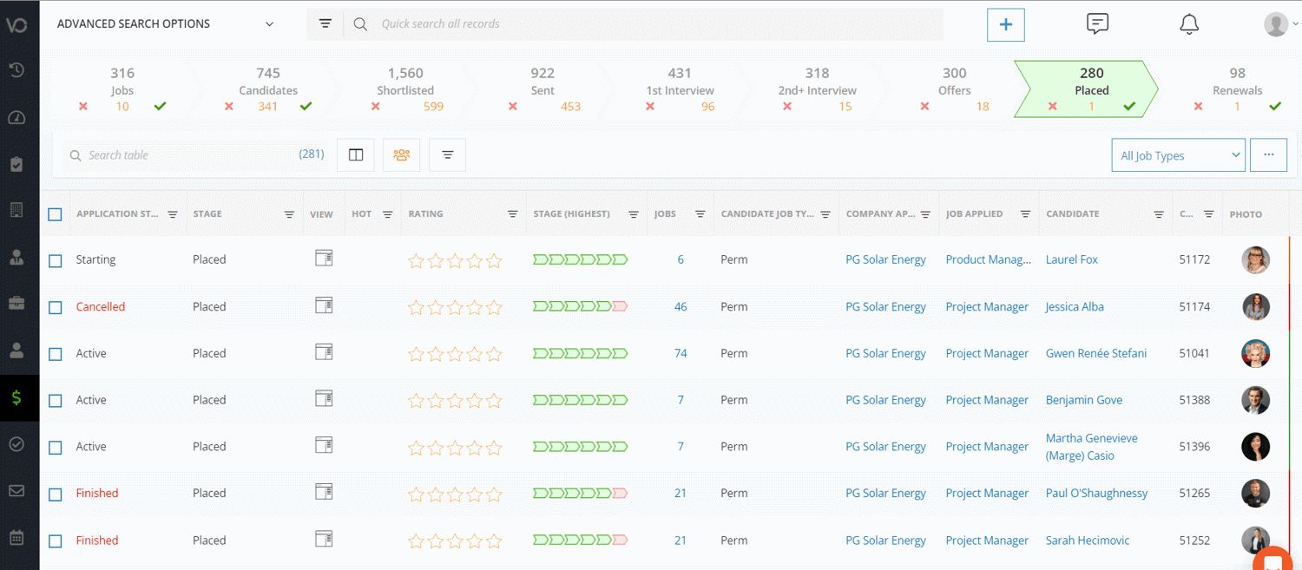Check the row checkbox for Paul O'Shaughnessy

pyautogui.click(x=56, y=495)
